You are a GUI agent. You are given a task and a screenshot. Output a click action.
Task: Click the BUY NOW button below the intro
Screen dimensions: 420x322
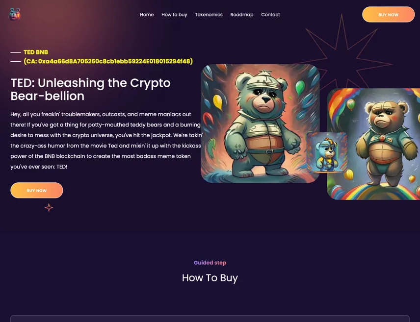pos(37,190)
